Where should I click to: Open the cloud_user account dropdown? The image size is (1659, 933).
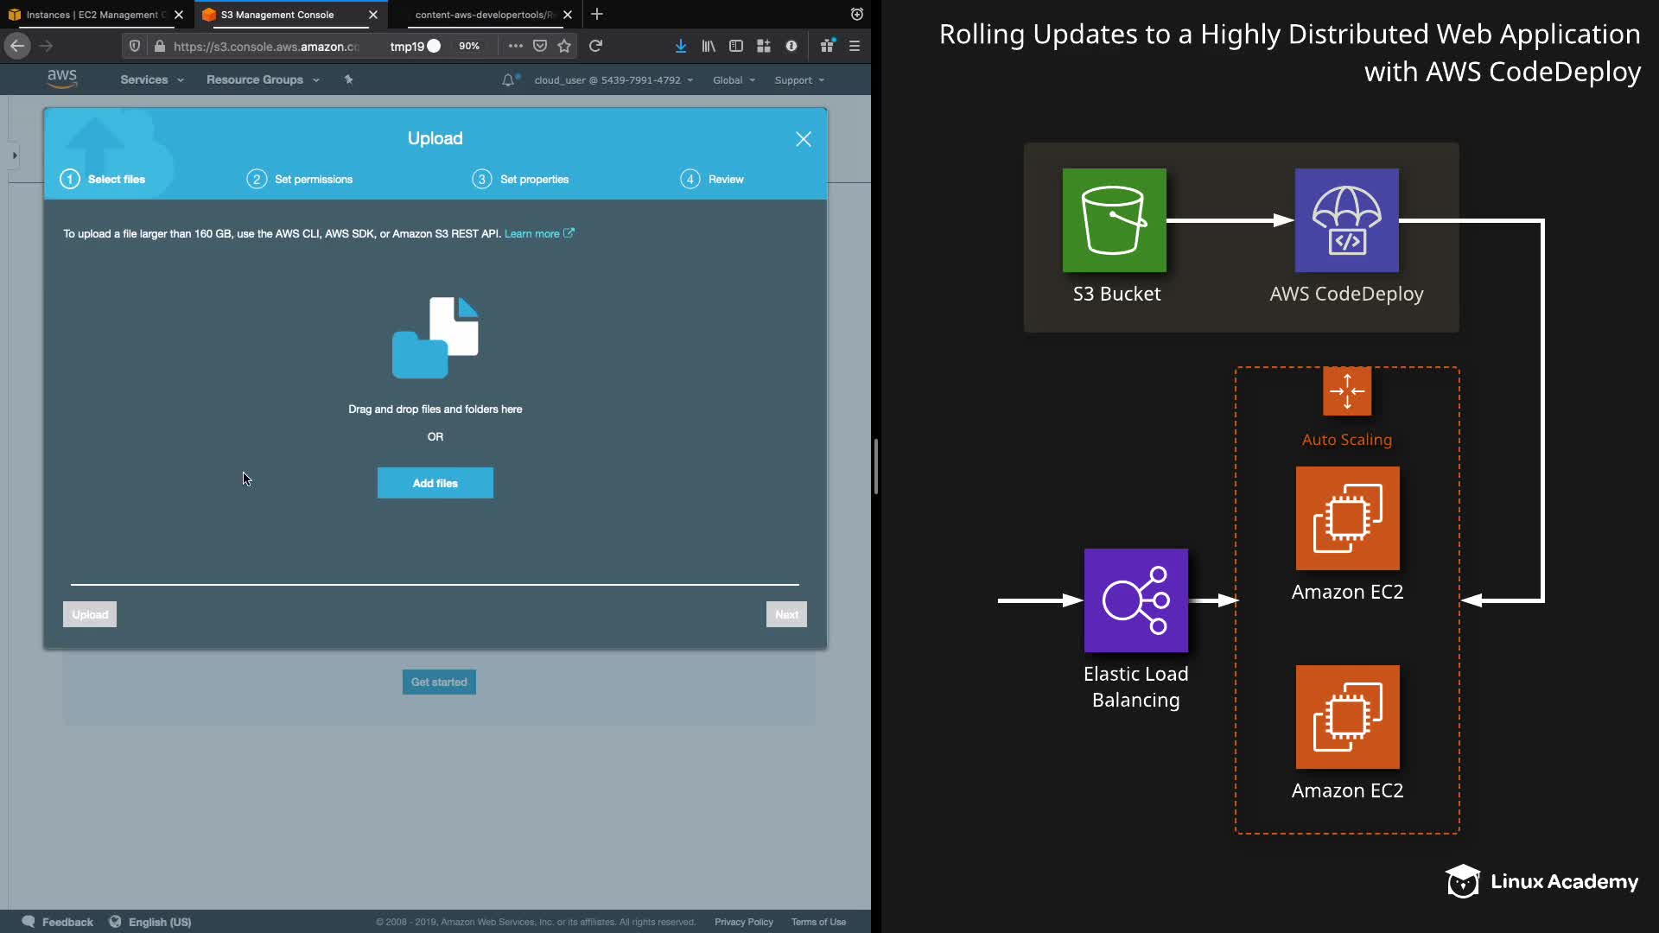(613, 80)
